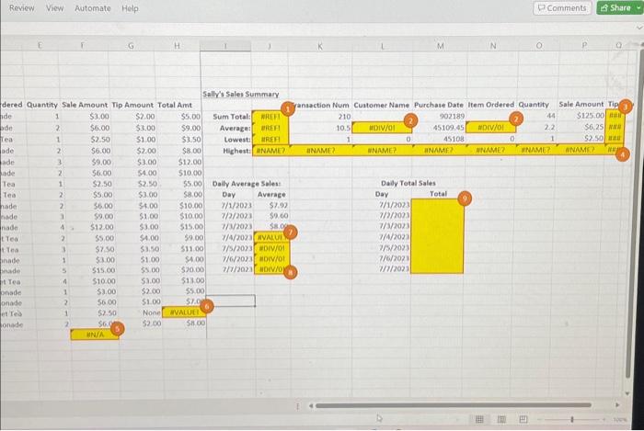Select #DIV/0! under Item Ordered

point(490,128)
